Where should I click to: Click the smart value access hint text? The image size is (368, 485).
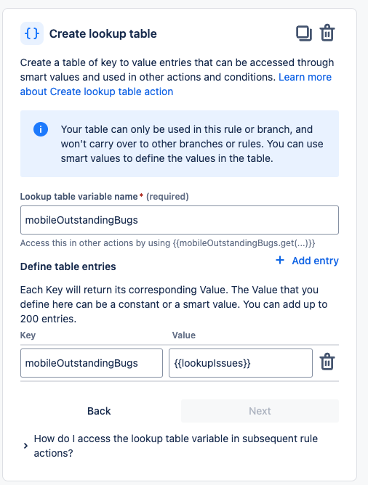[167, 243]
